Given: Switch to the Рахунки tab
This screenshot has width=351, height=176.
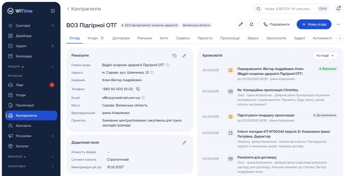Looking at the screenshot, I should [x=145, y=38].
